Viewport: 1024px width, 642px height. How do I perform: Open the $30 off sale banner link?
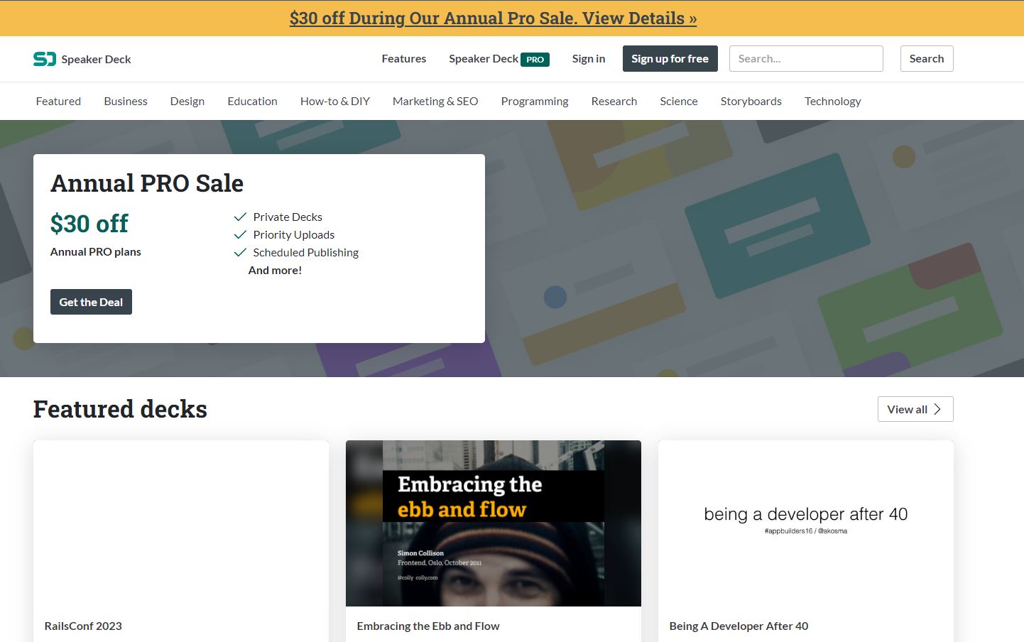coord(493,18)
